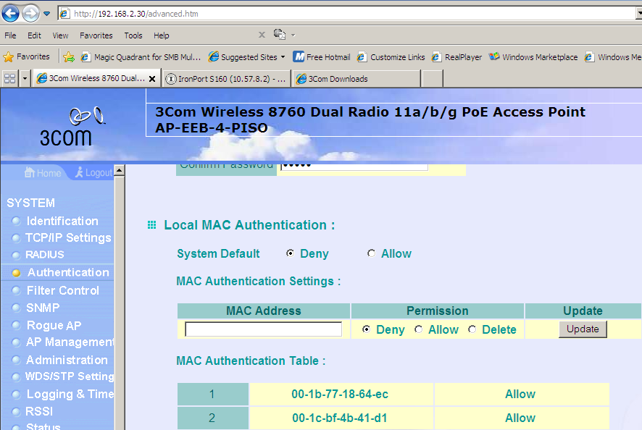Screen dimensions: 642x430
Task: Select the Delete permission radio button
Action: (472, 329)
